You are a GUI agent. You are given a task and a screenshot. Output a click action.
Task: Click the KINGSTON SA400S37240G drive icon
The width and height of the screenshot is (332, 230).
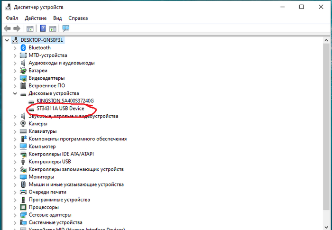[31, 101]
